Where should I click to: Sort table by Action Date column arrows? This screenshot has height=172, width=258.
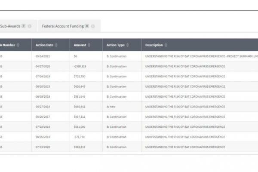point(56,45)
